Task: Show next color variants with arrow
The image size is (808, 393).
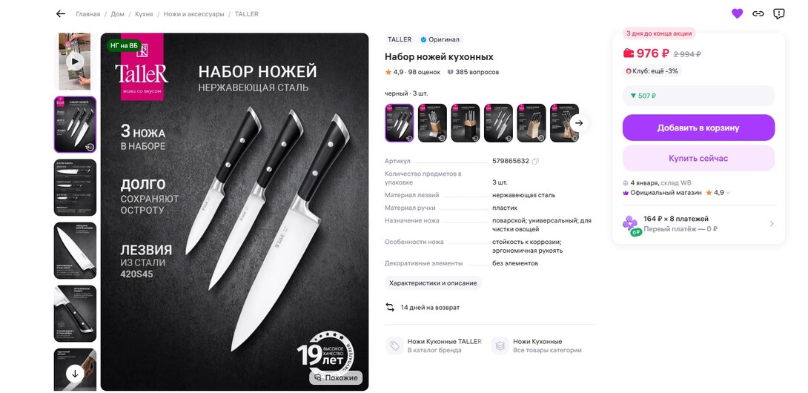Action: (x=579, y=123)
